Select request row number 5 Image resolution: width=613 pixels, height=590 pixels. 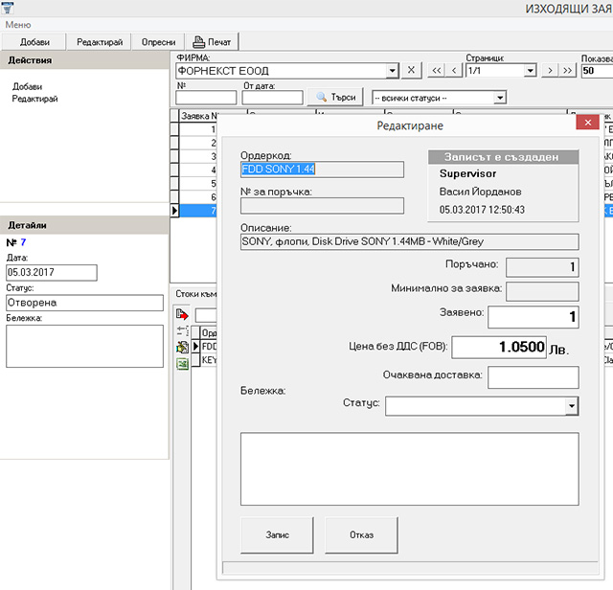(x=198, y=183)
